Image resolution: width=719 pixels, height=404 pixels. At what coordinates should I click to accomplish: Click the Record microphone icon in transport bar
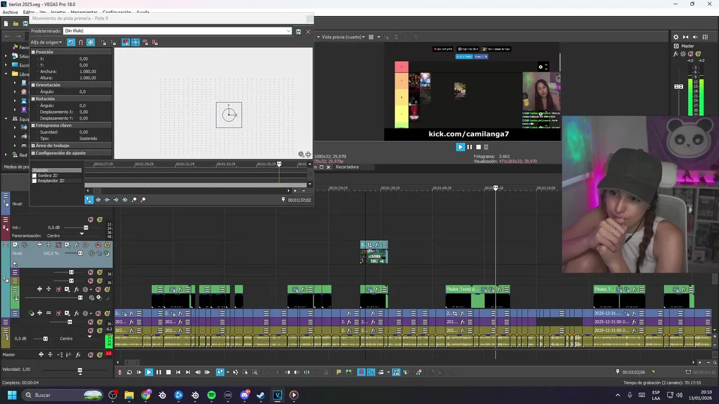click(x=120, y=372)
